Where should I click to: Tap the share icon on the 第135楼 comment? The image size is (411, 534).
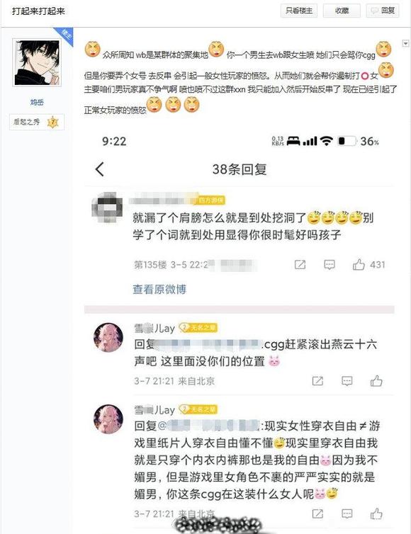click(300, 265)
